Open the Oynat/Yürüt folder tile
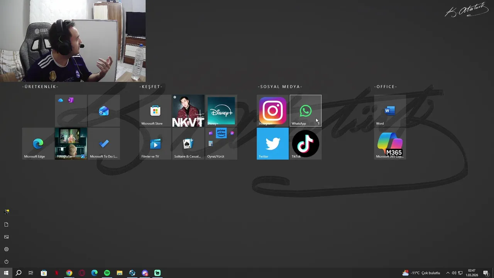The image size is (494, 278). (221, 144)
